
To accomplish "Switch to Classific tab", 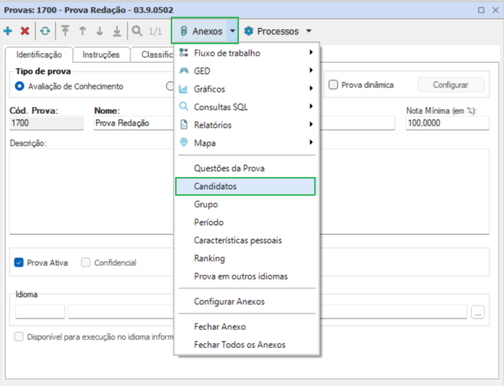I will (153, 55).
